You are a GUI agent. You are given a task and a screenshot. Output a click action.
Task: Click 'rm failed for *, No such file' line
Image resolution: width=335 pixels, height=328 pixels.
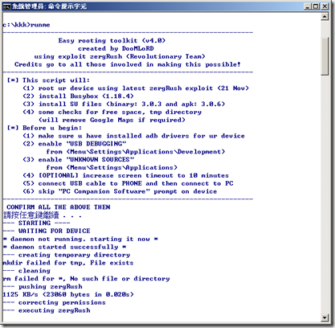pyautogui.click(x=86, y=279)
